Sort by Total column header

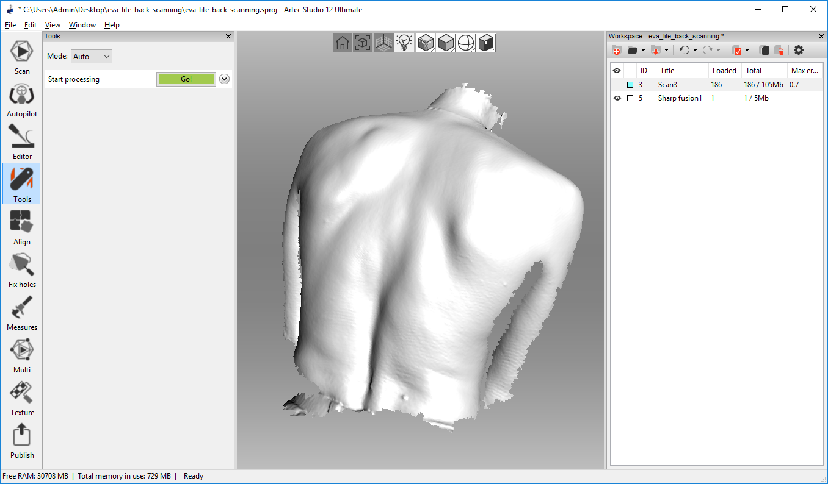764,71
